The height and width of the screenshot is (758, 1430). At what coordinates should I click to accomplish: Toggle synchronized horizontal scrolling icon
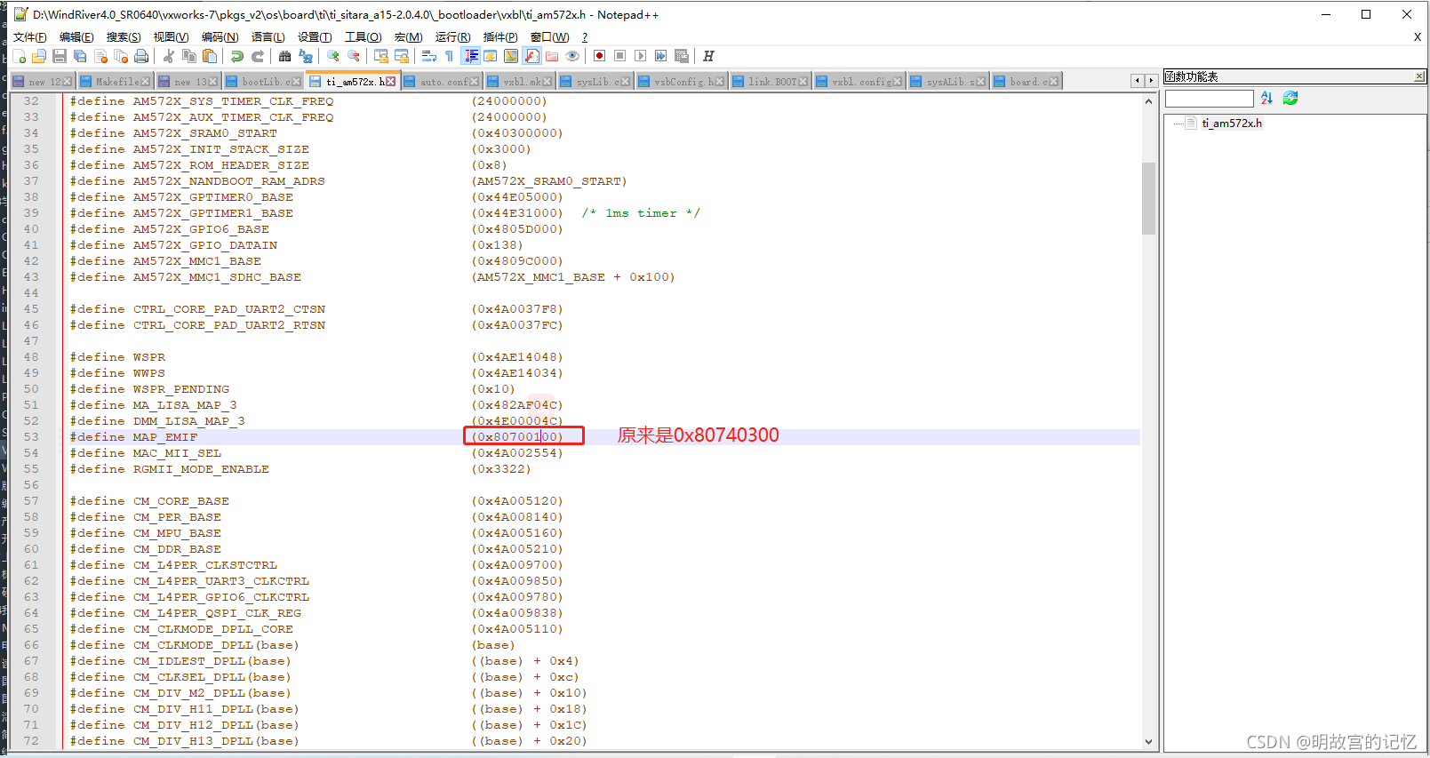(x=402, y=56)
